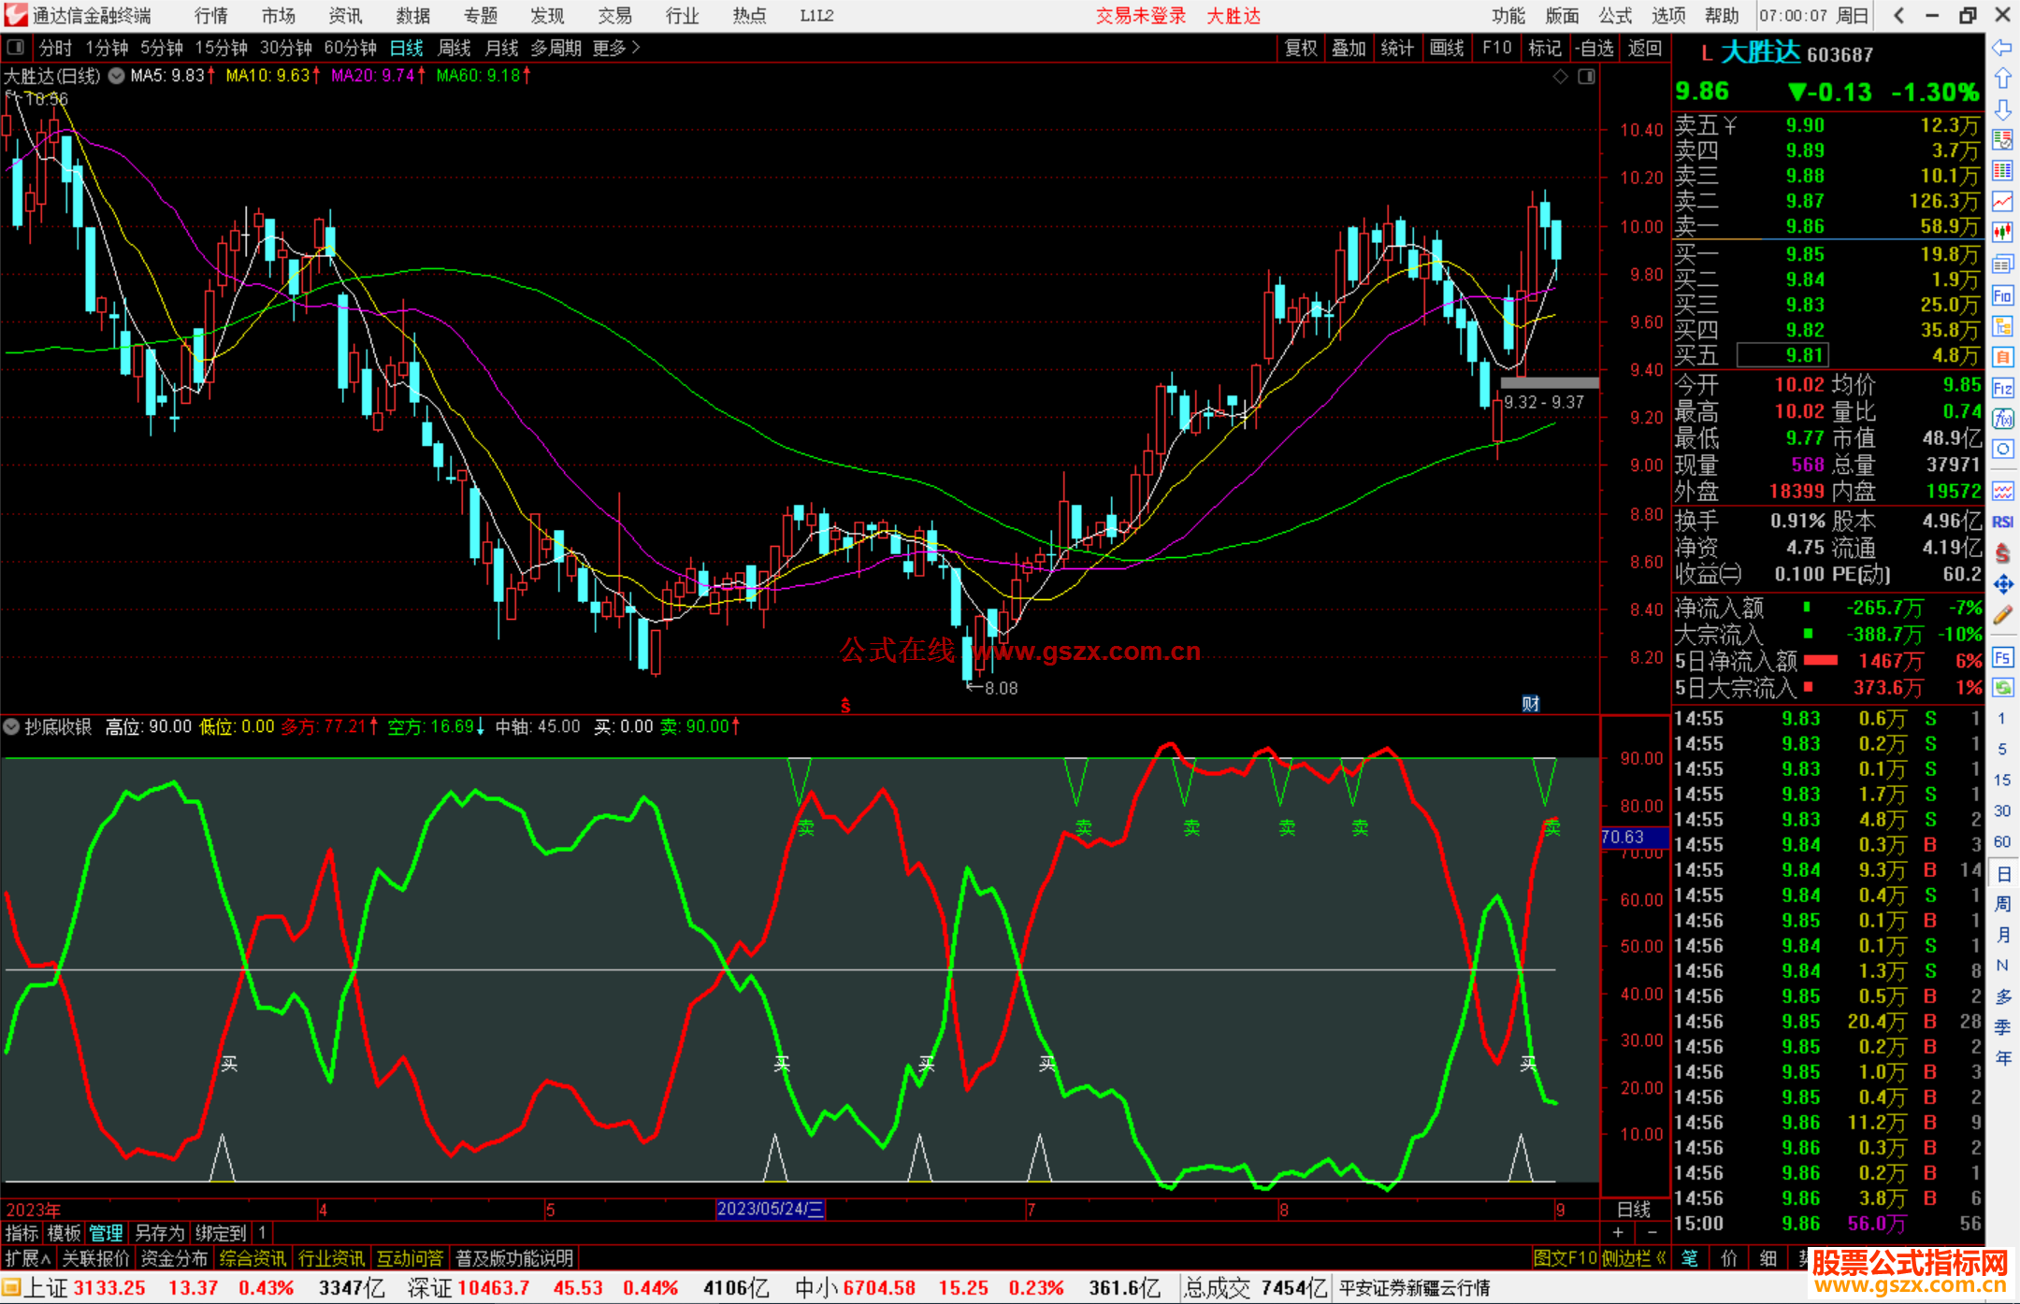Collapse the 侧边栏 sidebar

(1633, 1258)
